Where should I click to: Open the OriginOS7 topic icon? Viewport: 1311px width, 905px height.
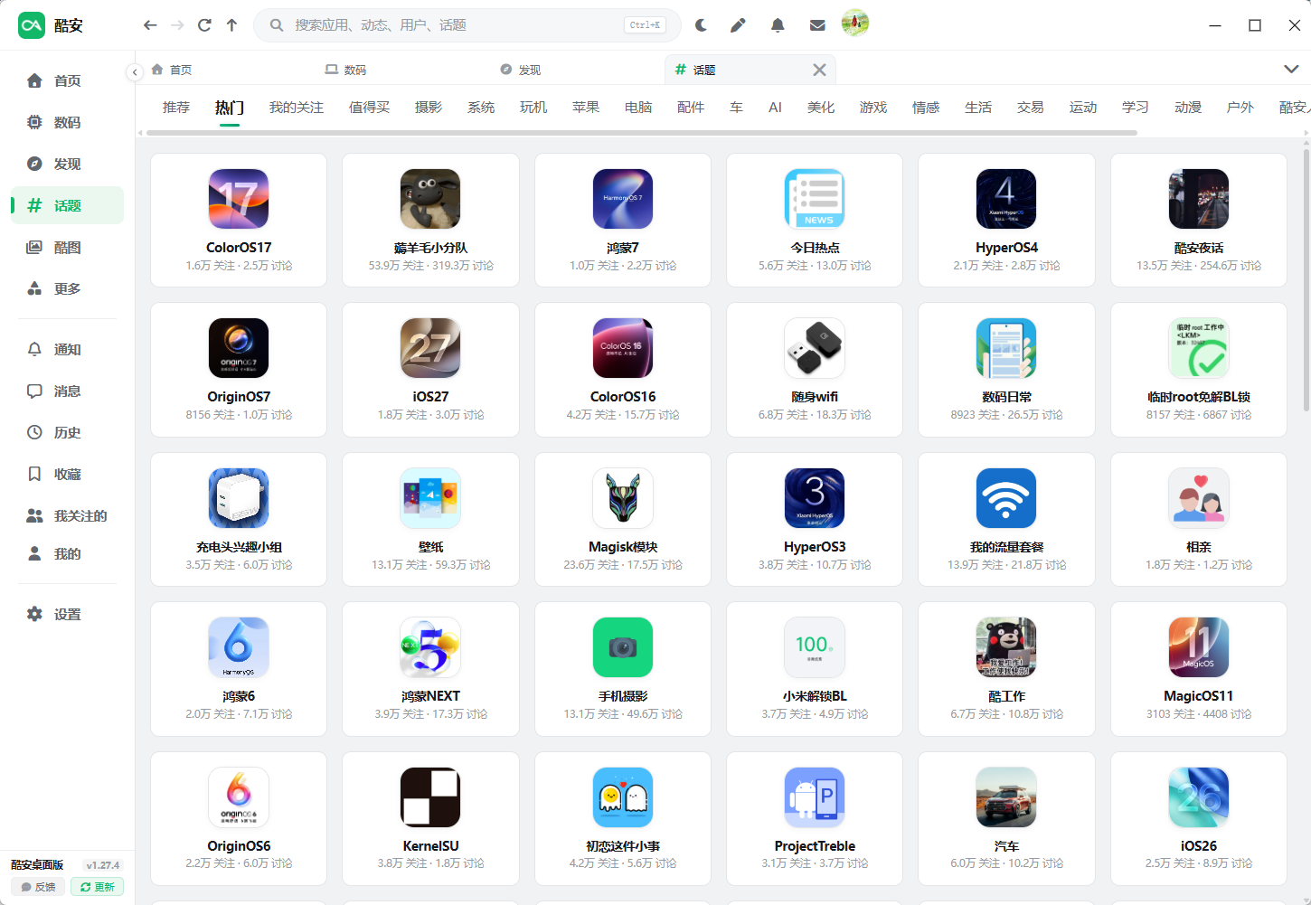tap(239, 348)
